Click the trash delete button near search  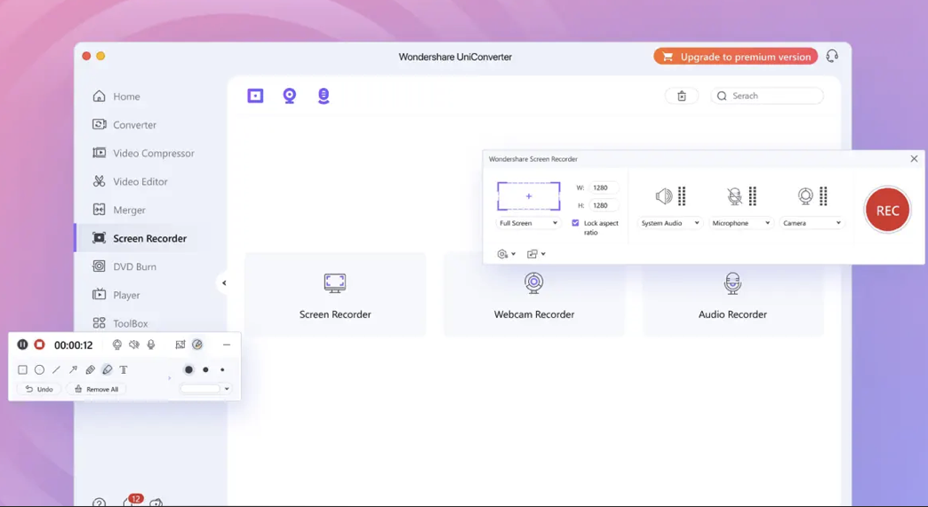tap(682, 96)
